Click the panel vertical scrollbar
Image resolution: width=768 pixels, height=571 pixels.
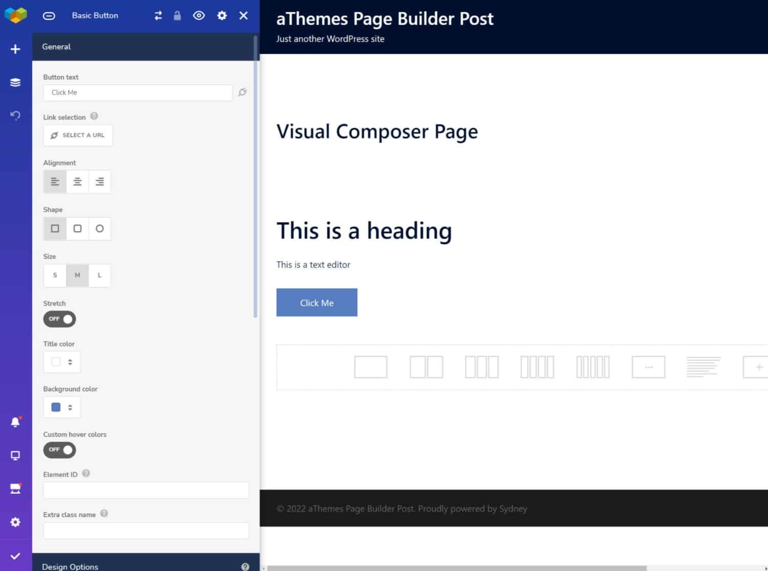(x=255, y=177)
